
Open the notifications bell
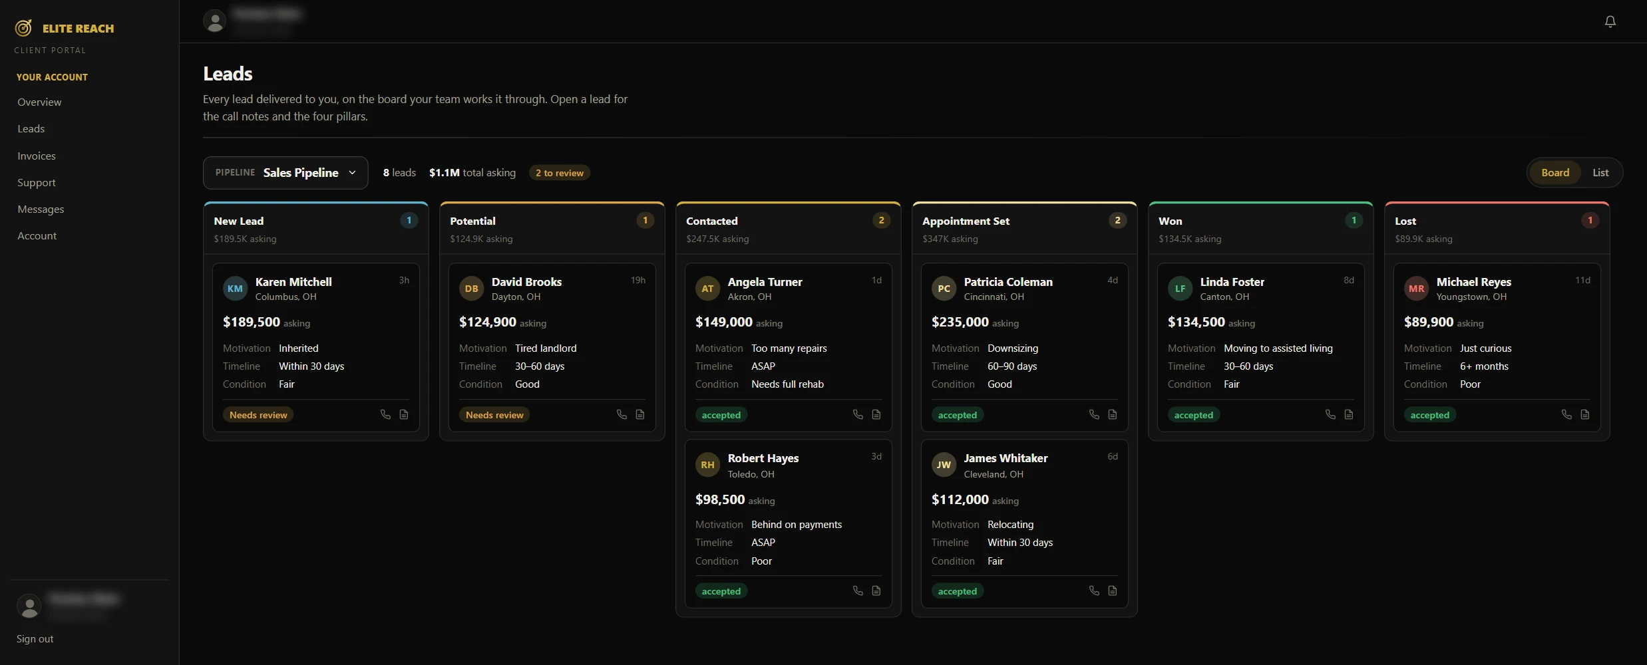tap(1610, 21)
